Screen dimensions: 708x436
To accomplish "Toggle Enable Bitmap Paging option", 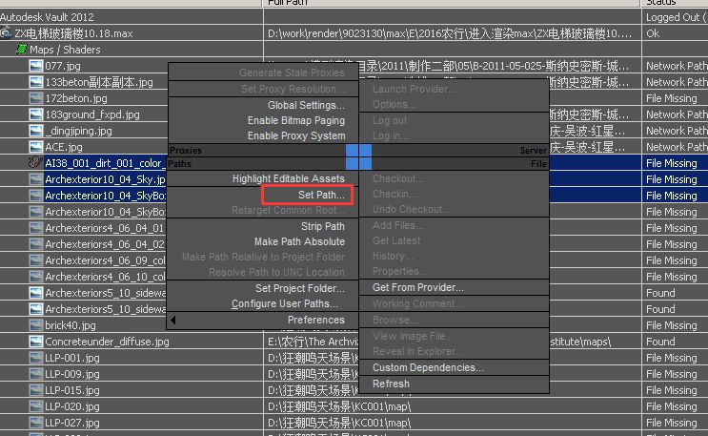I will pos(295,121).
